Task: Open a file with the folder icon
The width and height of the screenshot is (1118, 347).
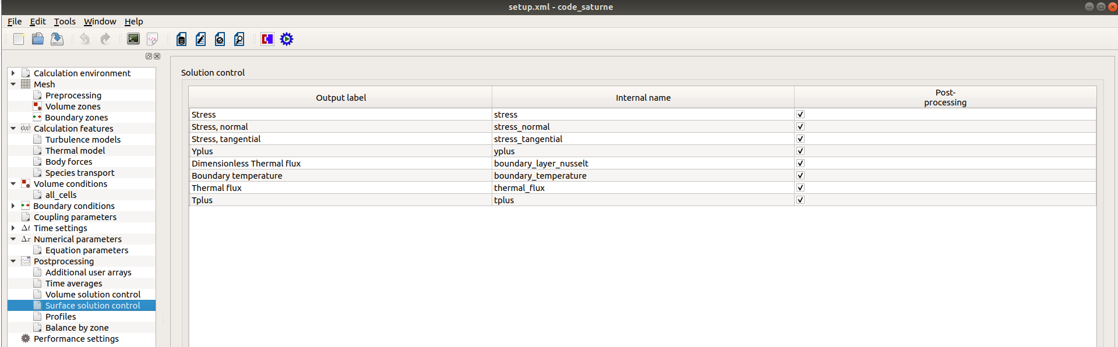Action: [38, 39]
